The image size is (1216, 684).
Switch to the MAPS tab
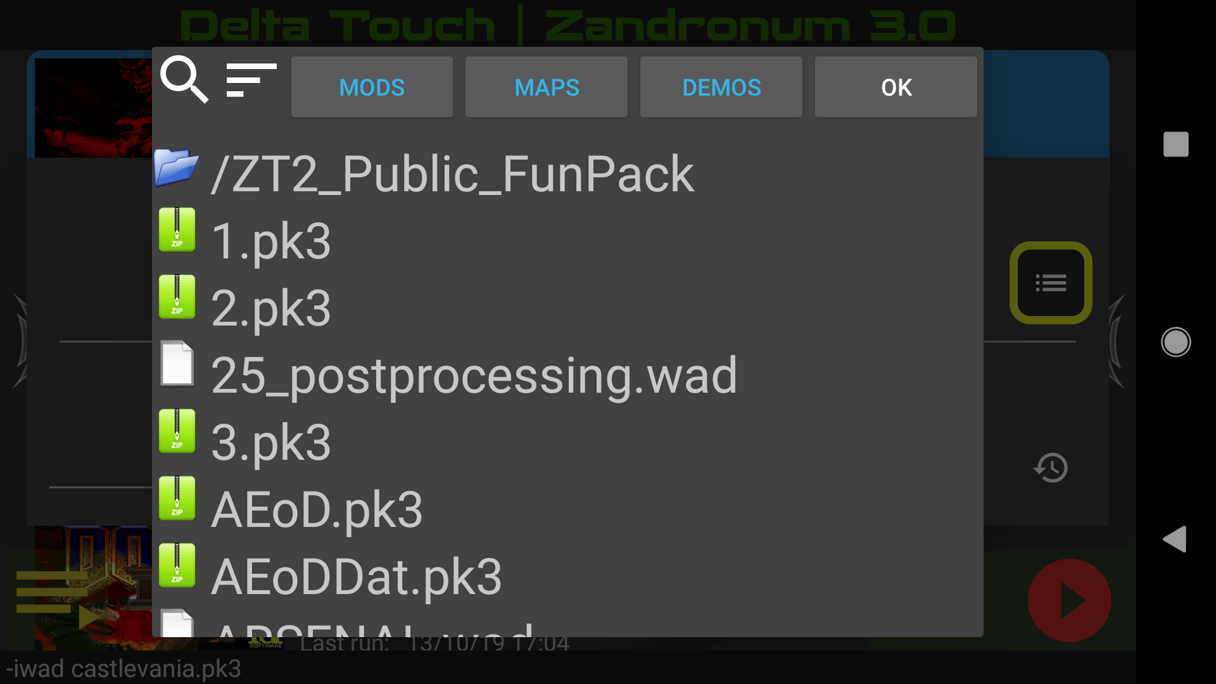tap(547, 87)
